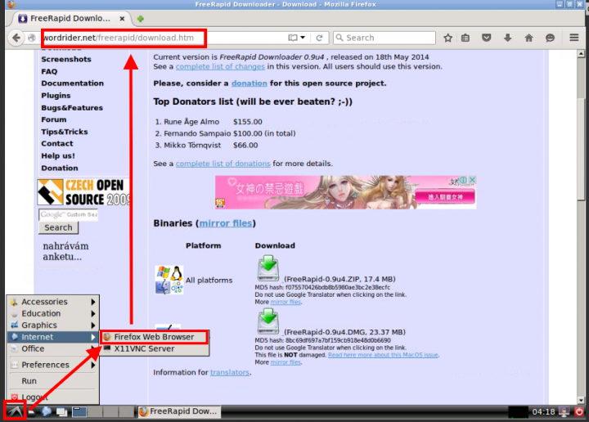Choose Run from the start menu
Image resolution: width=589 pixels, height=422 pixels.
53,381
